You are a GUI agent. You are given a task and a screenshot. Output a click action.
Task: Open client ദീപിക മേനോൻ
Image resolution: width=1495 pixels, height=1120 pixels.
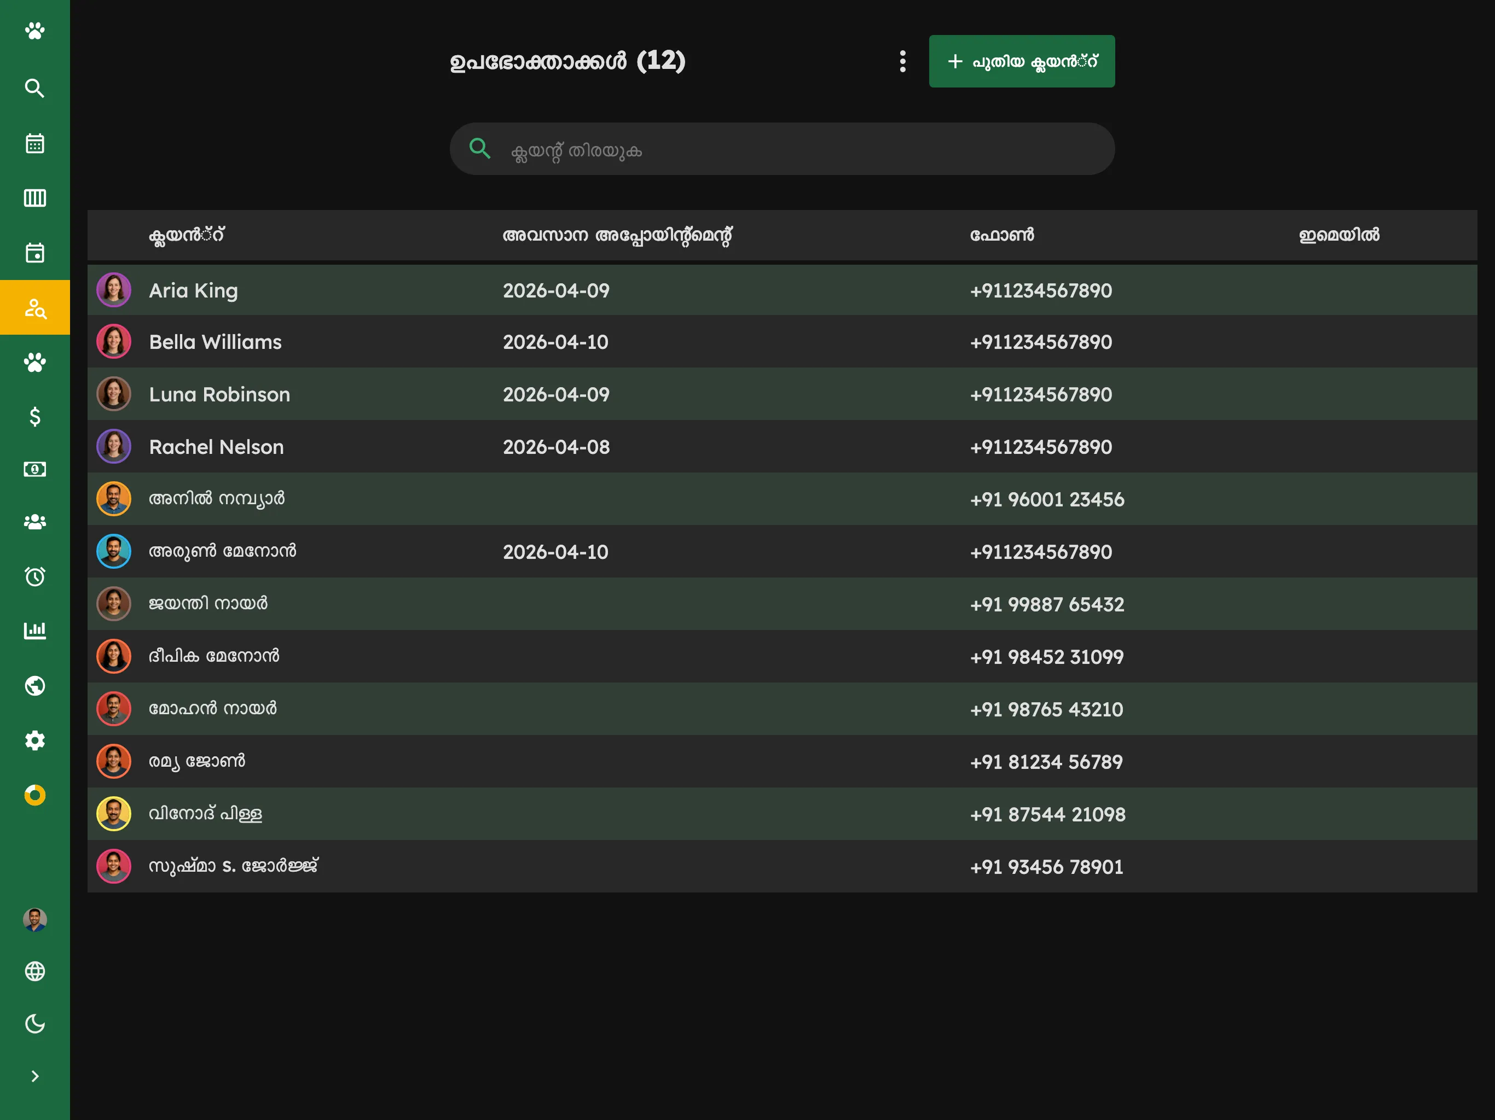782,657
